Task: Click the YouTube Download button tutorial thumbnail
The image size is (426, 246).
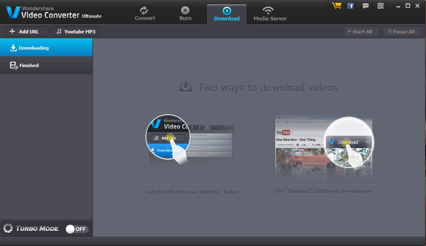Action: tap(323, 146)
